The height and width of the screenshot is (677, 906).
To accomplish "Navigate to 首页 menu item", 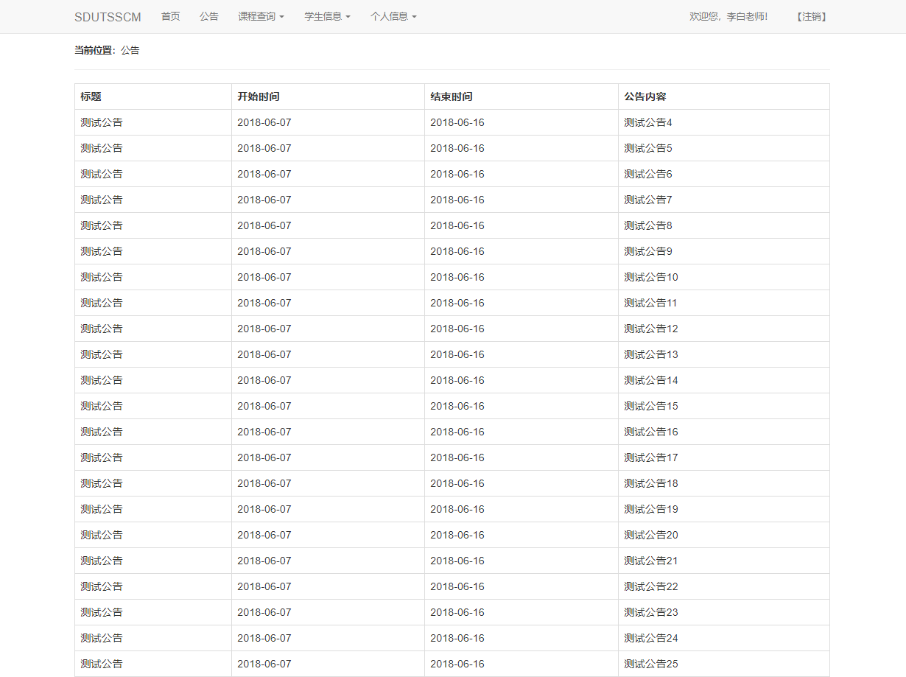I will click(x=170, y=16).
